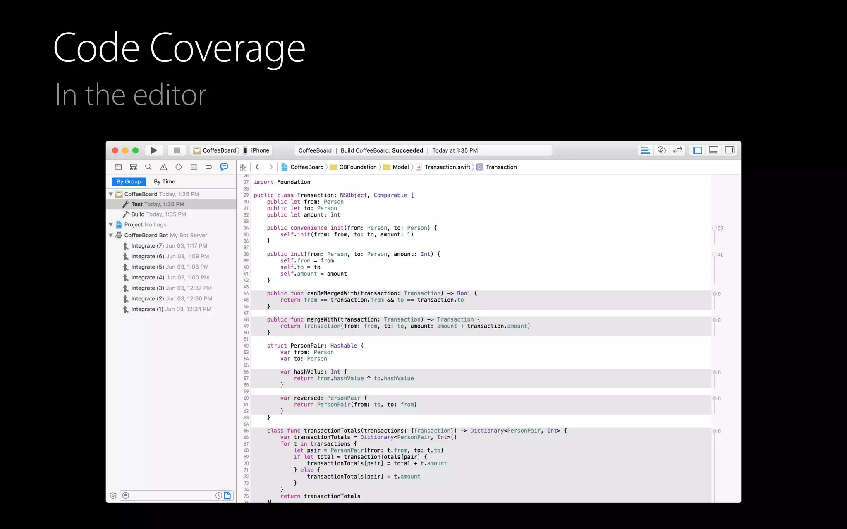Image resolution: width=847 pixels, height=529 pixels.
Task: Open Integrate (2) report
Action: pyautogui.click(x=171, y=298)
